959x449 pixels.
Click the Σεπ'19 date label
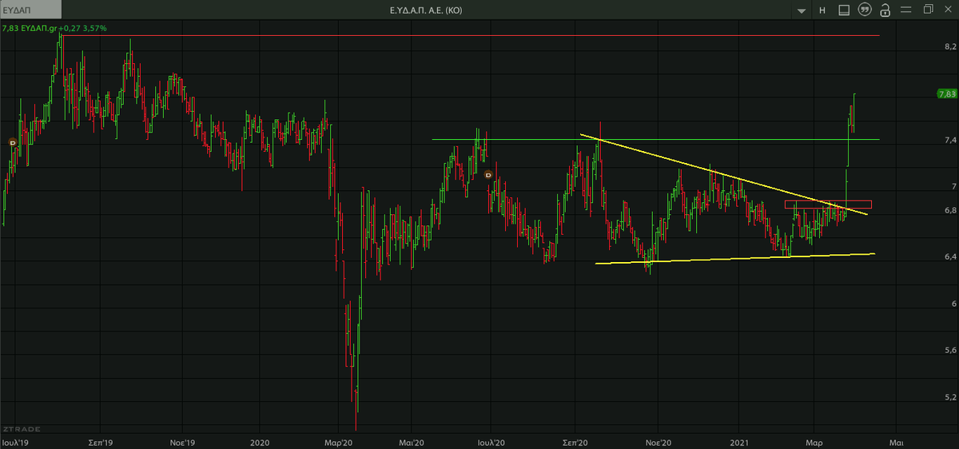click(100, 441)
